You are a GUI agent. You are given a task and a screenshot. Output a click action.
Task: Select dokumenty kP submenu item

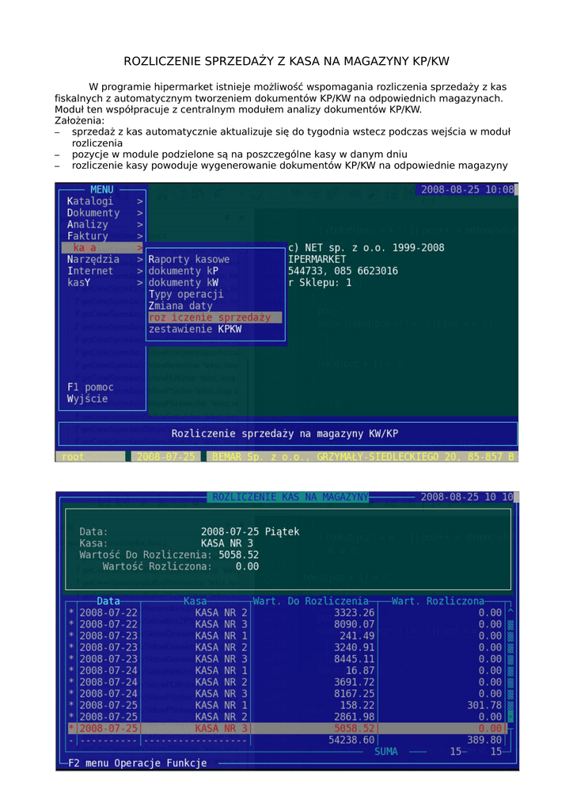pyautogui.click(x=184, y=271)
